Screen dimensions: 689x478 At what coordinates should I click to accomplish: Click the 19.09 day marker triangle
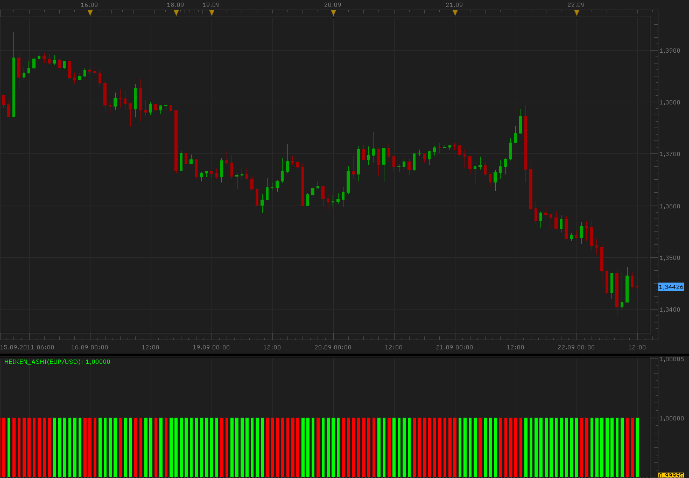click(212, 13)
